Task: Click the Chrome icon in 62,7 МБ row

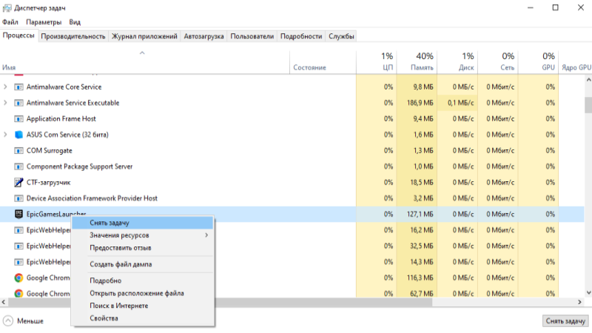Action: 18,293
